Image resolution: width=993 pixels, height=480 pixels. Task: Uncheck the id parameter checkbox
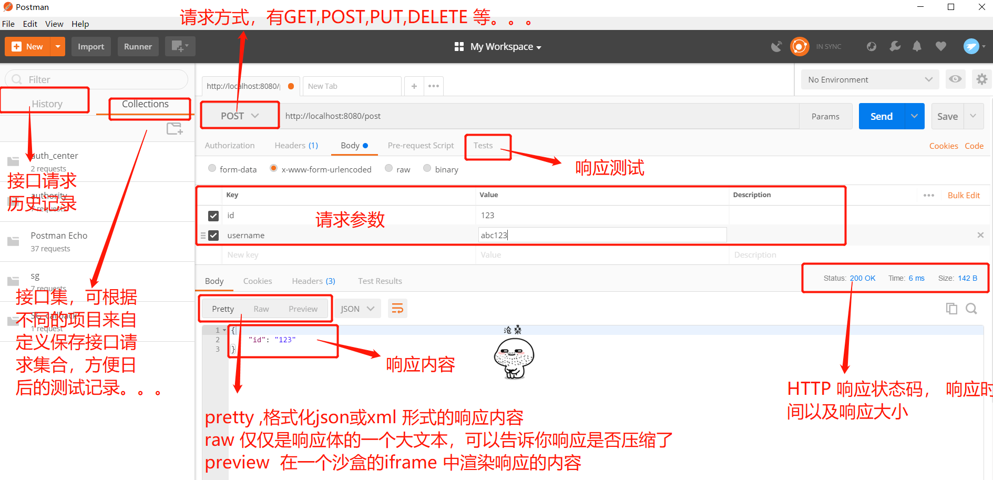pos(213,216)
